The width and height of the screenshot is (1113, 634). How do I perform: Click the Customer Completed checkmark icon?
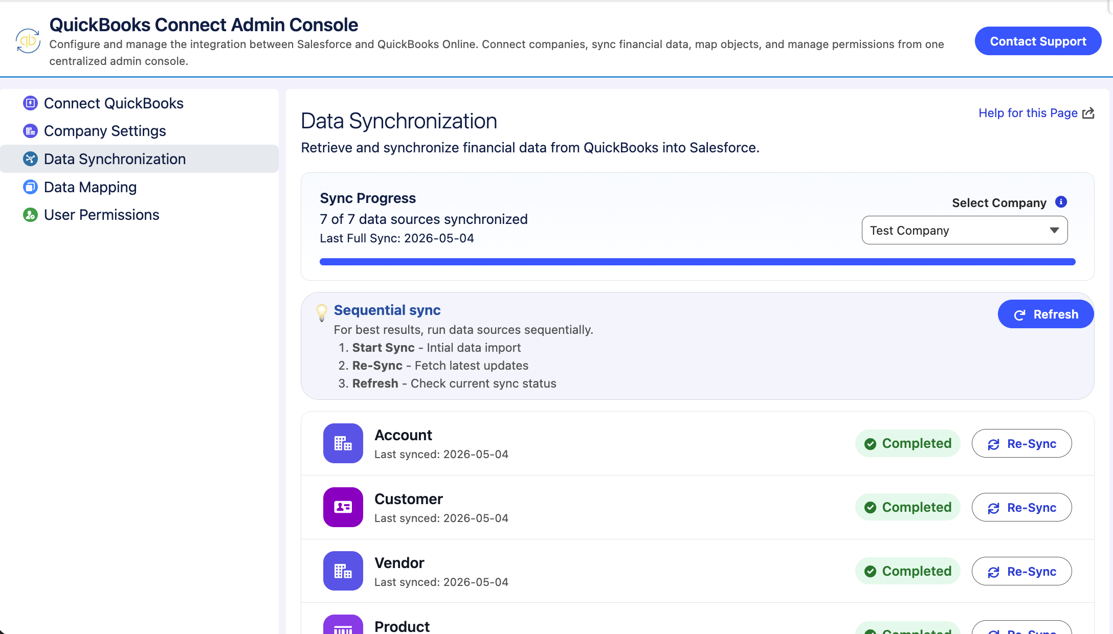click(871, 508)
